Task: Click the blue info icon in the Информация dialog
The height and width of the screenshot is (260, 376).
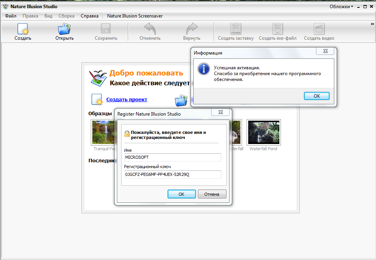Action: (x=204, y=69)
